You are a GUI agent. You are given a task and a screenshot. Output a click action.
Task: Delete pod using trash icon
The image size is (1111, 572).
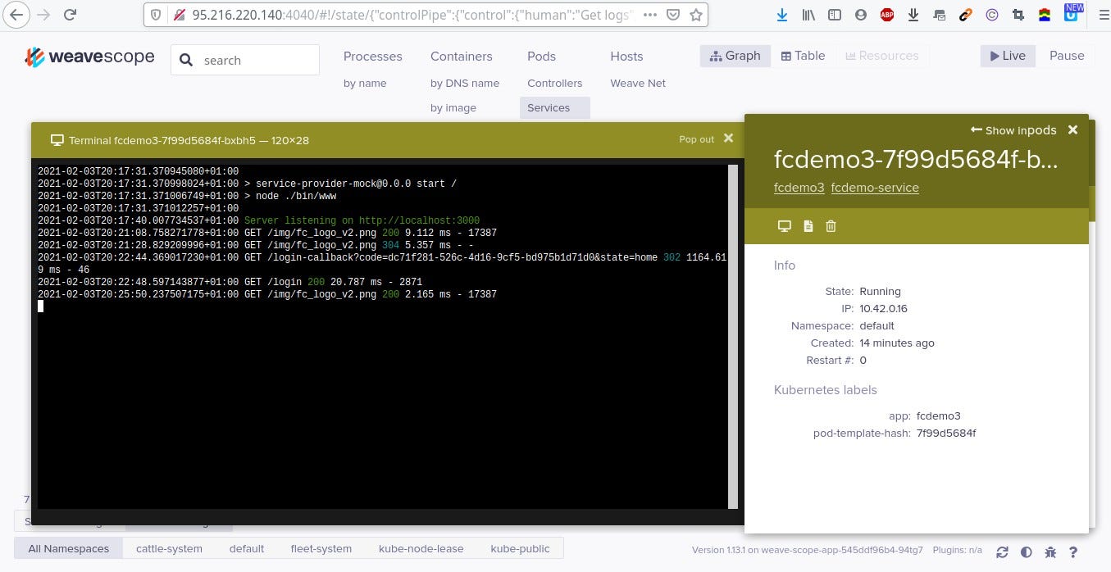point(831,226)
